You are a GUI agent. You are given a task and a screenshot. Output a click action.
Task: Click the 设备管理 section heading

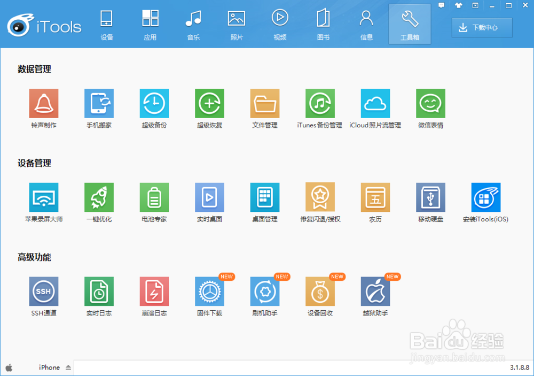click(x=34, y=163)
